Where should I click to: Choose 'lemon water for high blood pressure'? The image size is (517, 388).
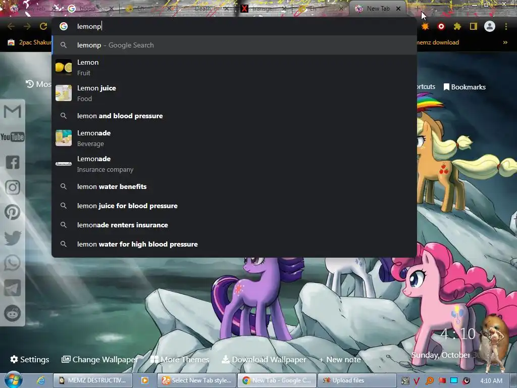click(x=234, y=244)
